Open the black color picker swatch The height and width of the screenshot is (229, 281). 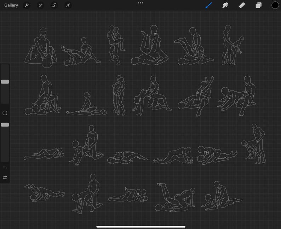pos(275,5)
